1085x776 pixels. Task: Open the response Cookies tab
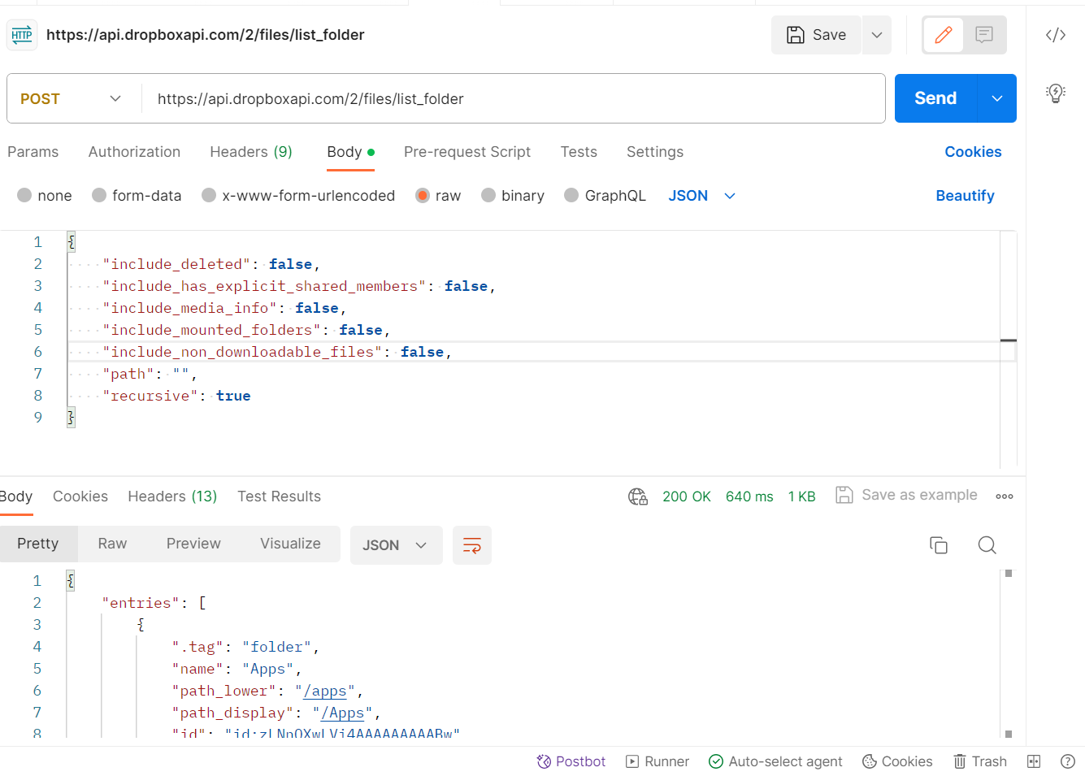[80, 496]
